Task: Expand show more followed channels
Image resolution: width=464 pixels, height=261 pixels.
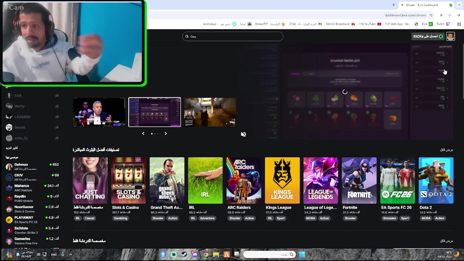Action: pyautogui.click(x=12, y=148)
